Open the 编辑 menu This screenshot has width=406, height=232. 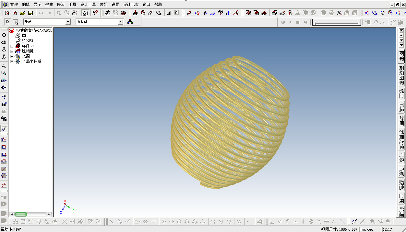point(26,5)
